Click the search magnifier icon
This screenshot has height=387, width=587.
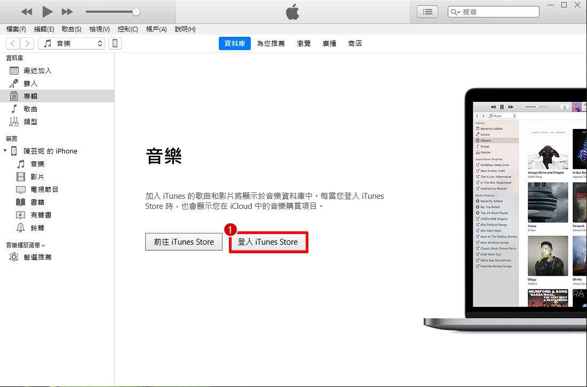click(x=455, y=12)
